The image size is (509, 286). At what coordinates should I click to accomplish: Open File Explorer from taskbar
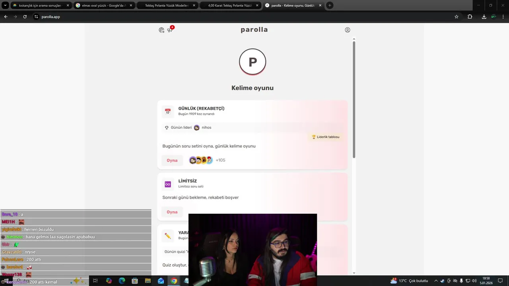point(148,281)
